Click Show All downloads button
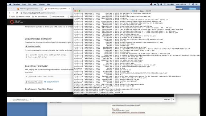The width and height of the screenshot is (206, 116). click(167, 100)
